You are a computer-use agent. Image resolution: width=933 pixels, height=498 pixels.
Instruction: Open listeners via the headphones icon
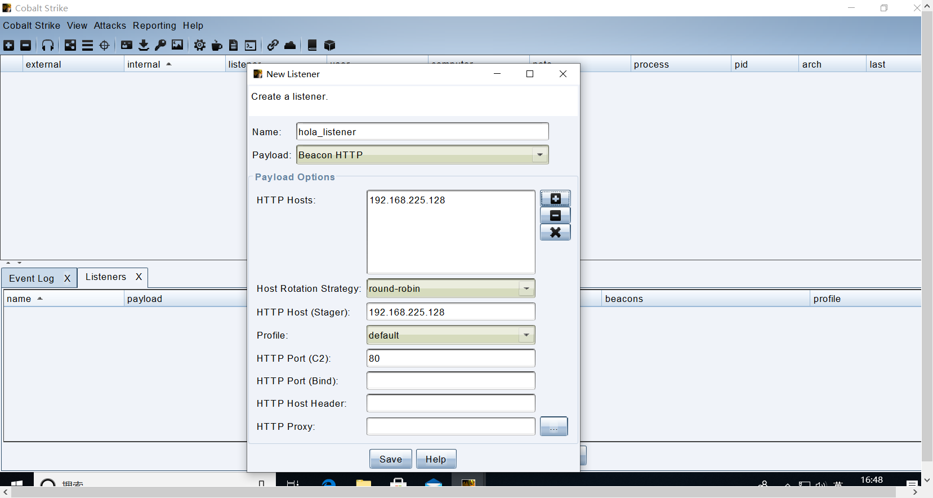(x=48, y=45)
